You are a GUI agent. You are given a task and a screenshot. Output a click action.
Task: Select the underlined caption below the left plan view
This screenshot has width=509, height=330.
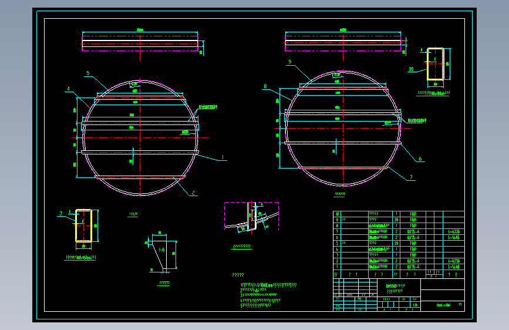(133, 214)
